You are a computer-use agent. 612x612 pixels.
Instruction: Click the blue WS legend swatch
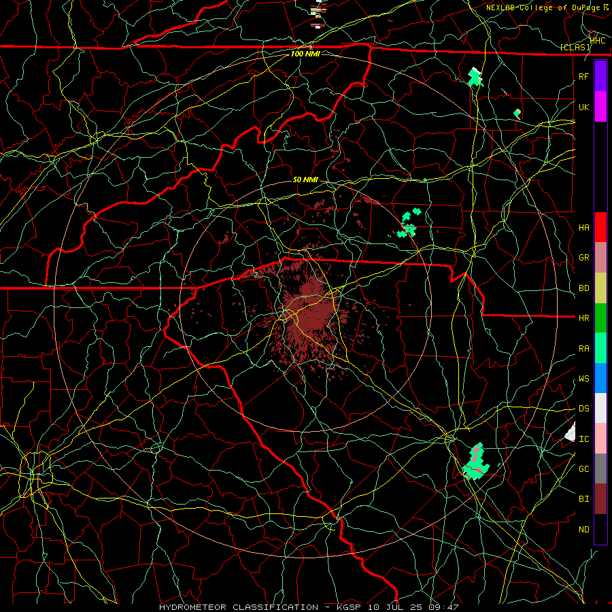600,378
